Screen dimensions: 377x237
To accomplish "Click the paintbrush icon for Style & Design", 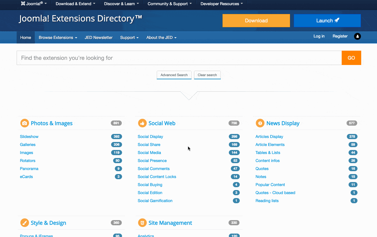I will click(25, 223).
